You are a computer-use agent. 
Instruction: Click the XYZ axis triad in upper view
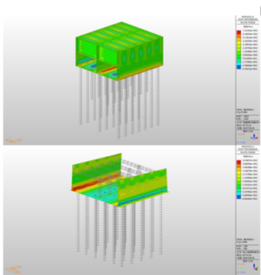[254, 137]
